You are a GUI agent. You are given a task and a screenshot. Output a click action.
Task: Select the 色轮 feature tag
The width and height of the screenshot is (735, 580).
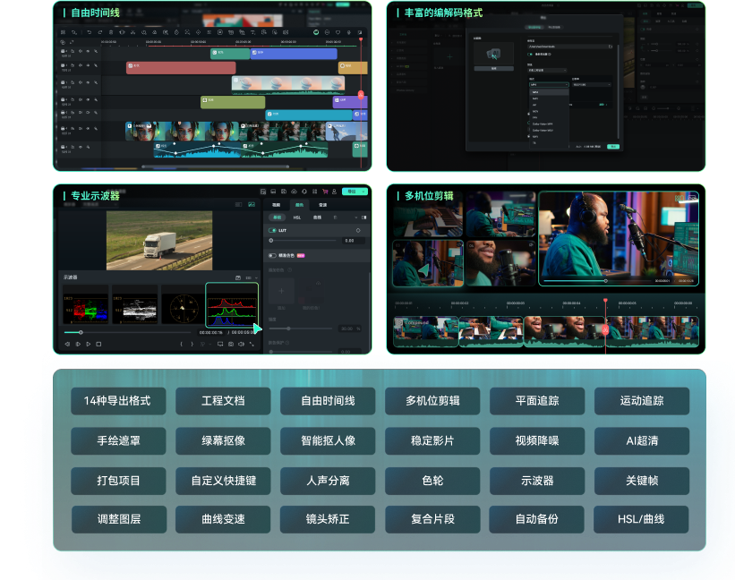click(432, 481)
